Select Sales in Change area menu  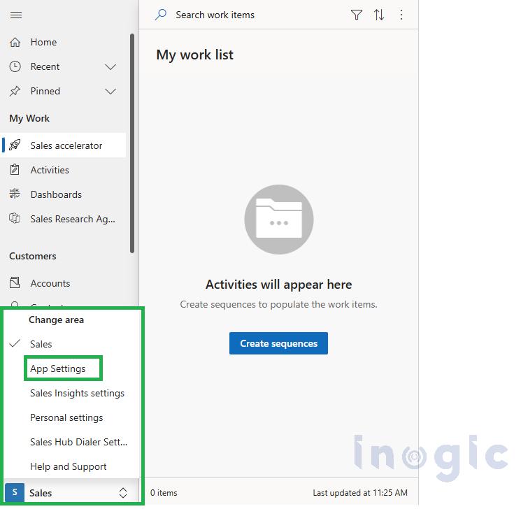(x=41, y=344)
